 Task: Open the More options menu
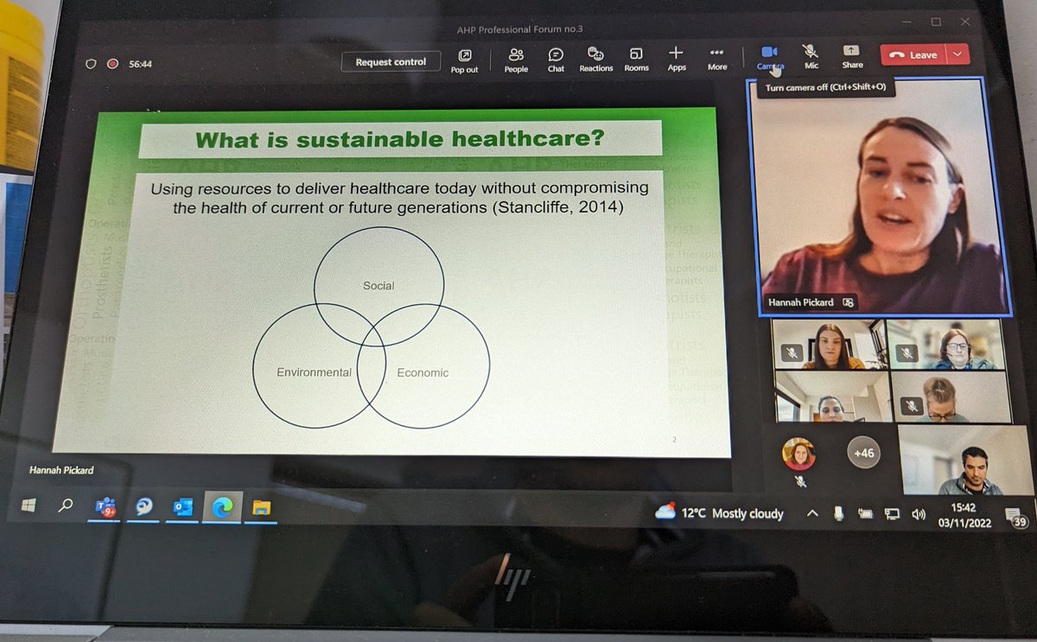click(717, 58)
